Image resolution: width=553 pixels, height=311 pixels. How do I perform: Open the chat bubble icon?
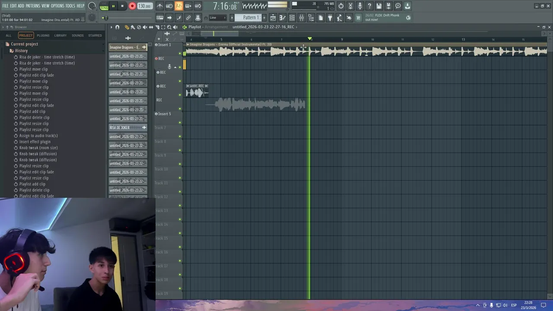pyautogui.click(x=398, y=6)
